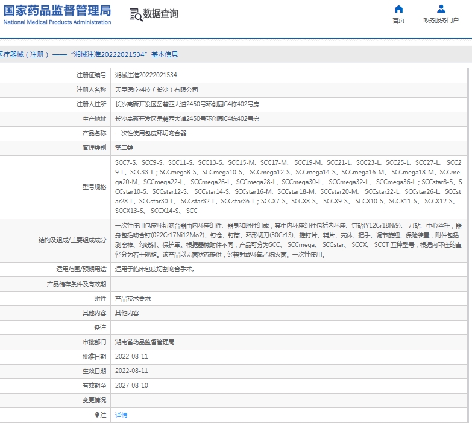The image size is (472, 428).
Task: Click the 附件 row label
Action: pyautogui.click(x=100, y=299)
